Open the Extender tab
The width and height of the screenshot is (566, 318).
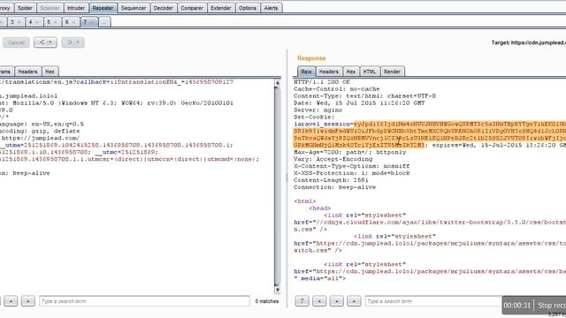(221, 8)
